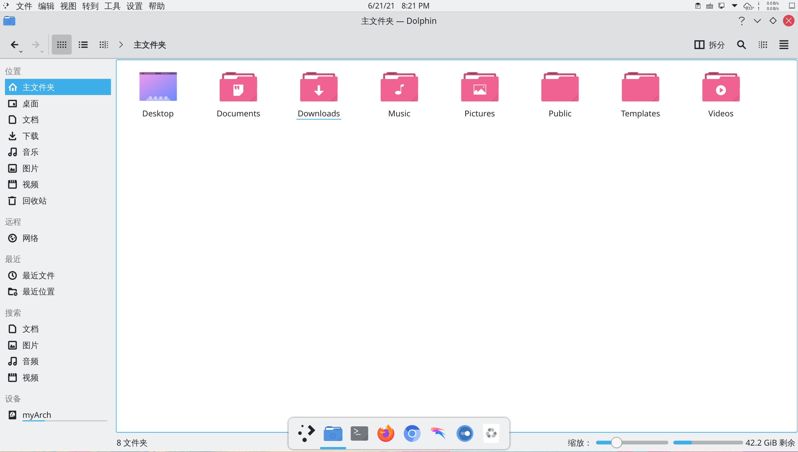Select the myArch device in sidebar

click(37, 415)
